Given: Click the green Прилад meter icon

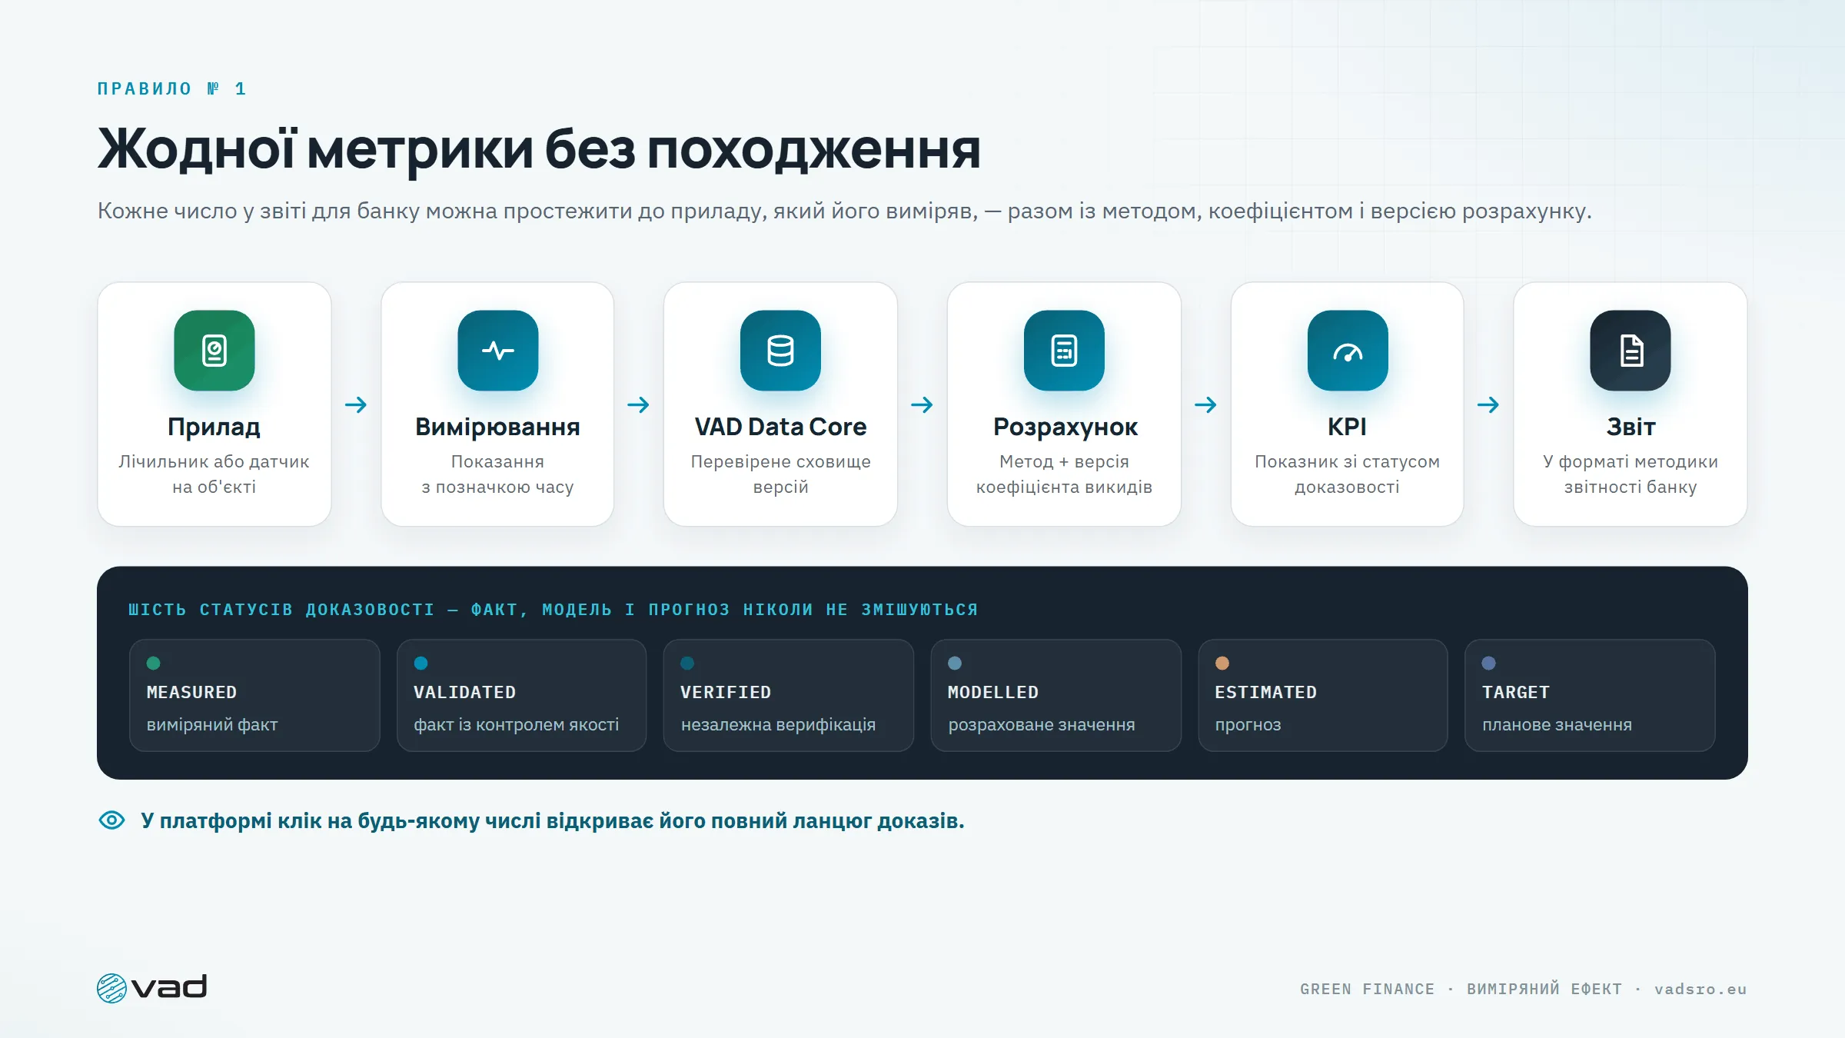Looking at the screenshot, I should coord(214,351).
